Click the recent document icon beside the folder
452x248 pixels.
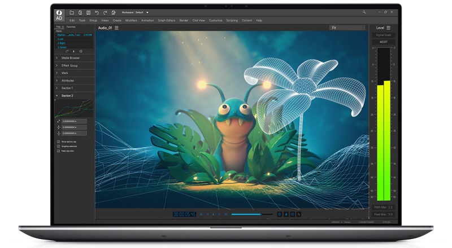[80, 12]
